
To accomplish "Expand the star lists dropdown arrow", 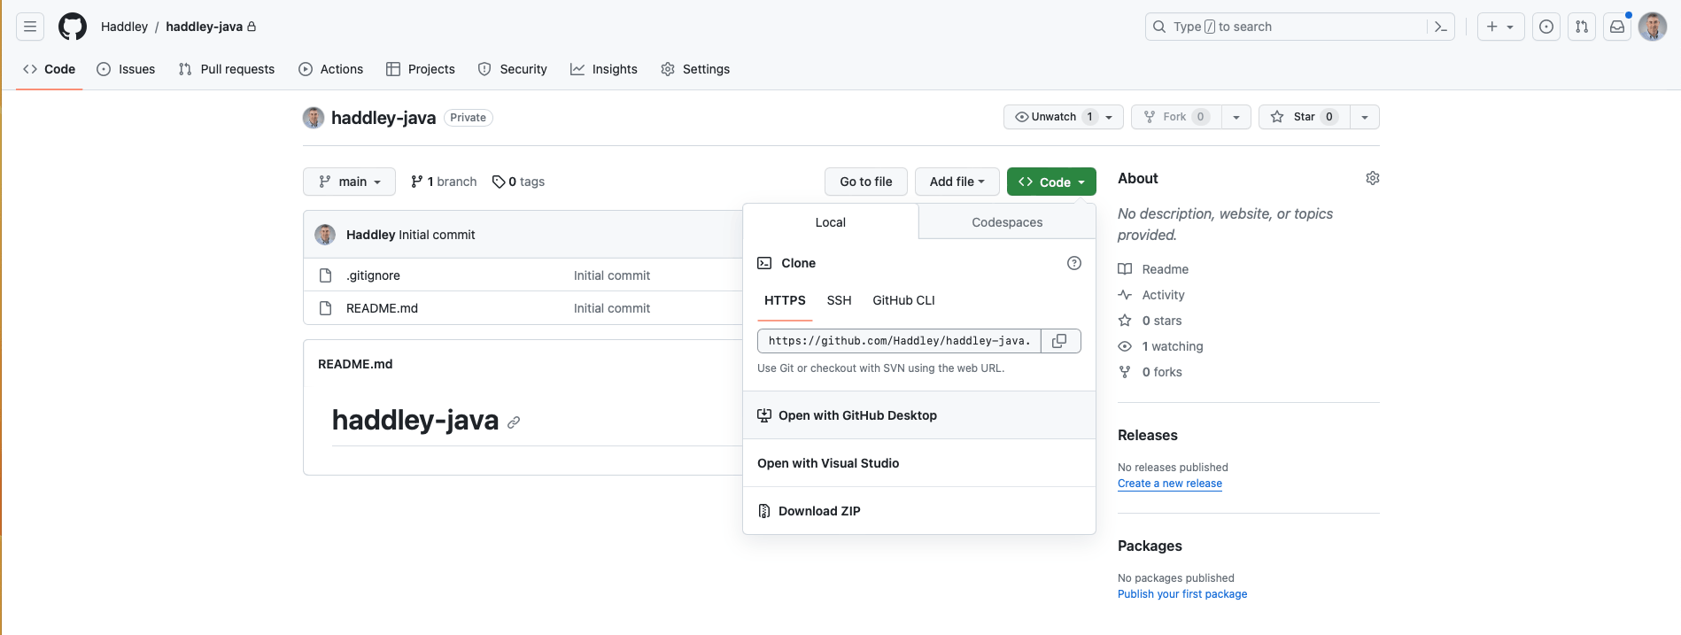I will pos(1365,117).
